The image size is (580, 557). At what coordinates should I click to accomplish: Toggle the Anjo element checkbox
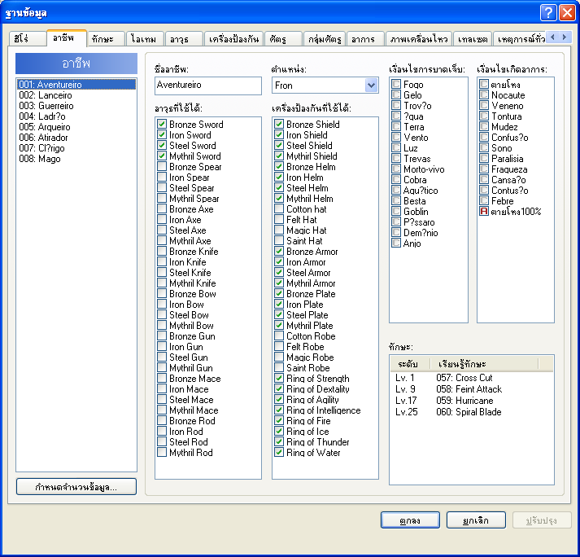396,243
